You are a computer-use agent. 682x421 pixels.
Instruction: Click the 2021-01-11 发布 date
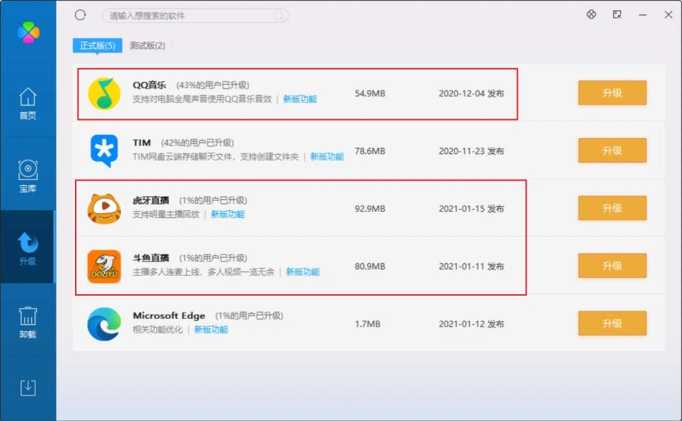(471, 266)
